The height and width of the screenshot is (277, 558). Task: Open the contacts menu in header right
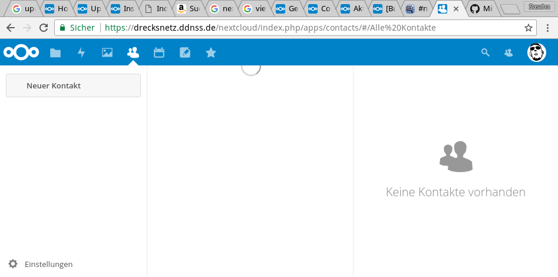(509, 52)
